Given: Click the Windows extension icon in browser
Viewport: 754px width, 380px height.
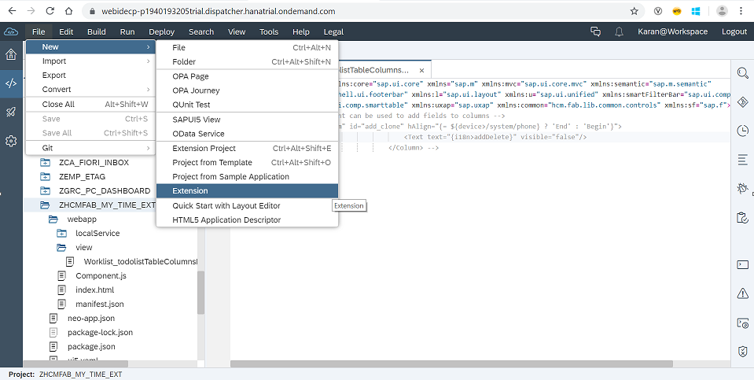Looking at the screenshot, I should (x=695, y=11).
